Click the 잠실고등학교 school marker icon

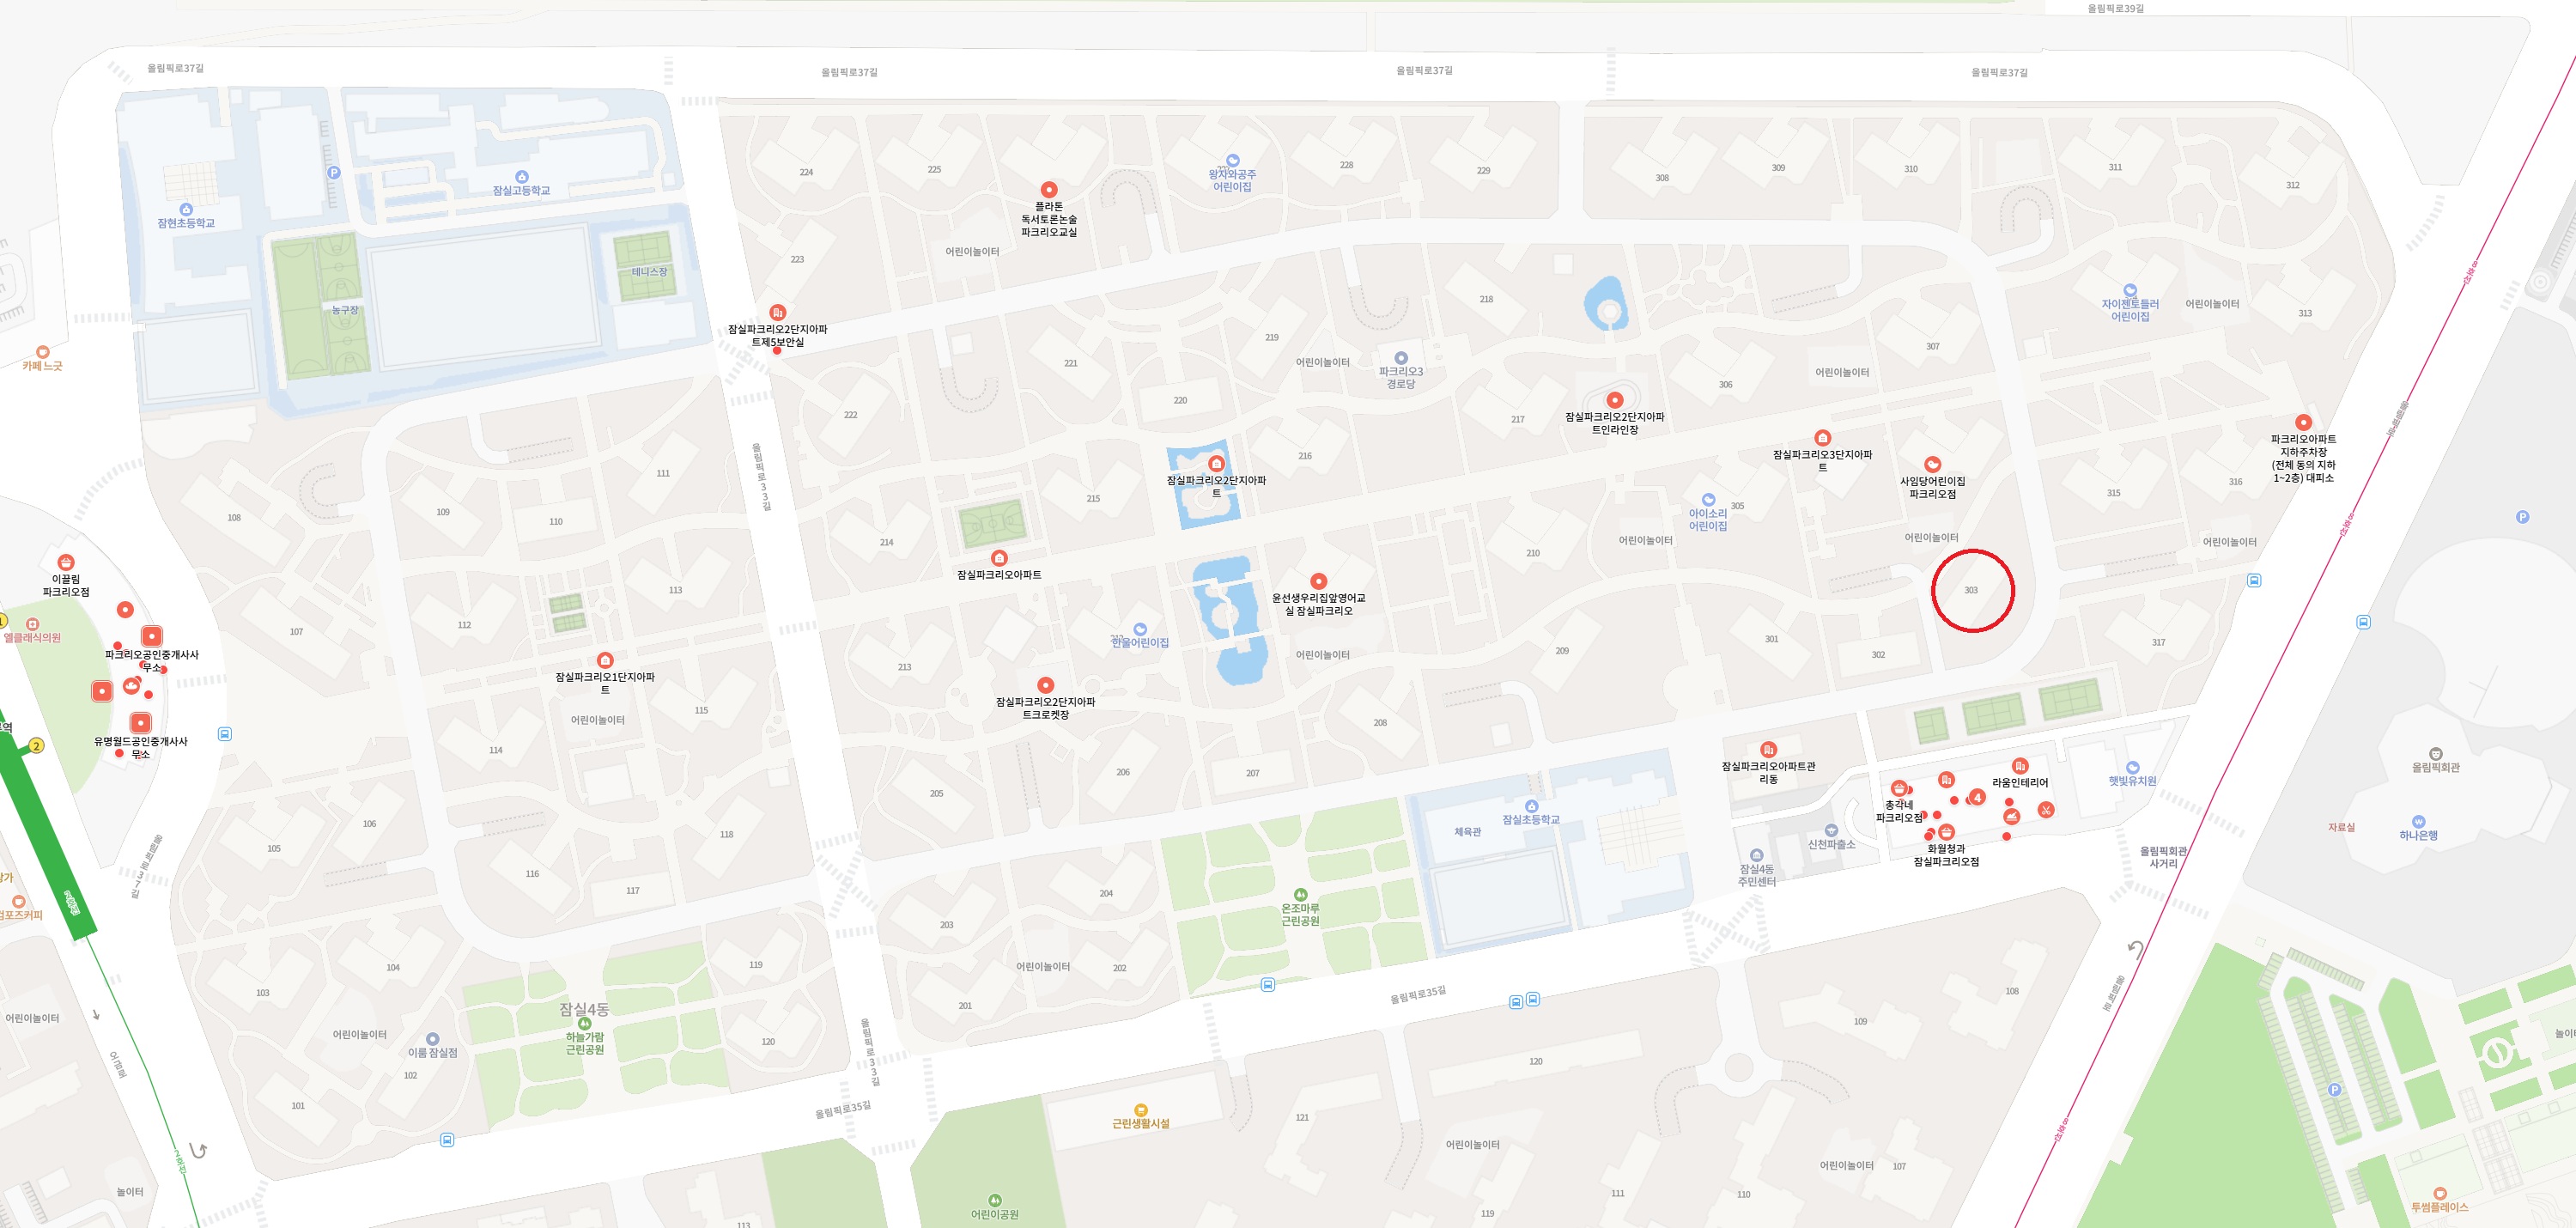(521, 177)
